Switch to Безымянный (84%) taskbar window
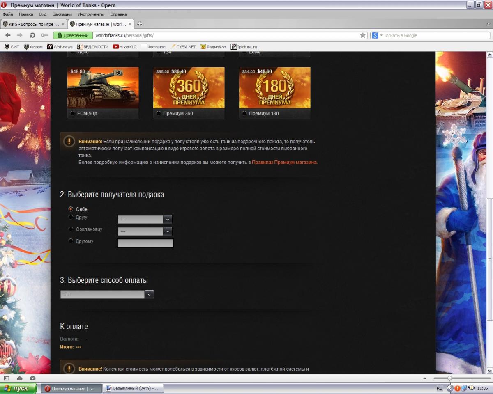This screenshot has width=493, height=394. click(x=132, y=388)
